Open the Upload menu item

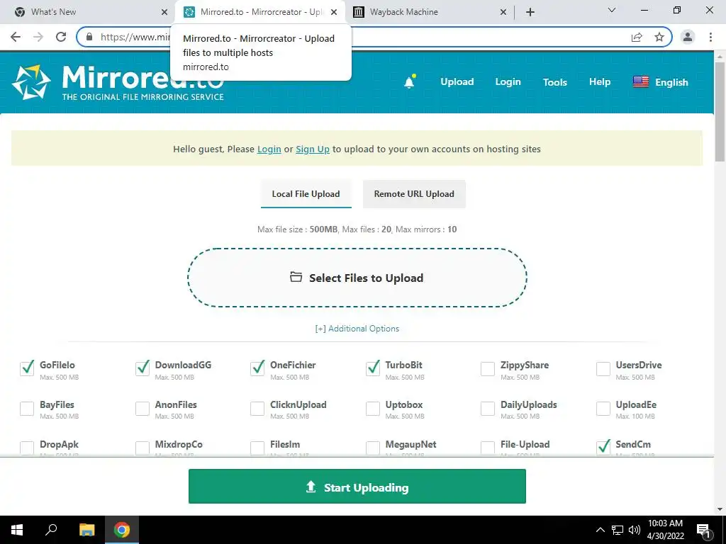[457, 82]
